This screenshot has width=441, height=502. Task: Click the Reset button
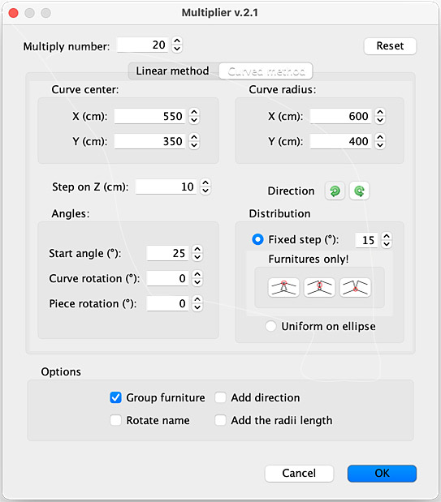[x=390, y=46]
